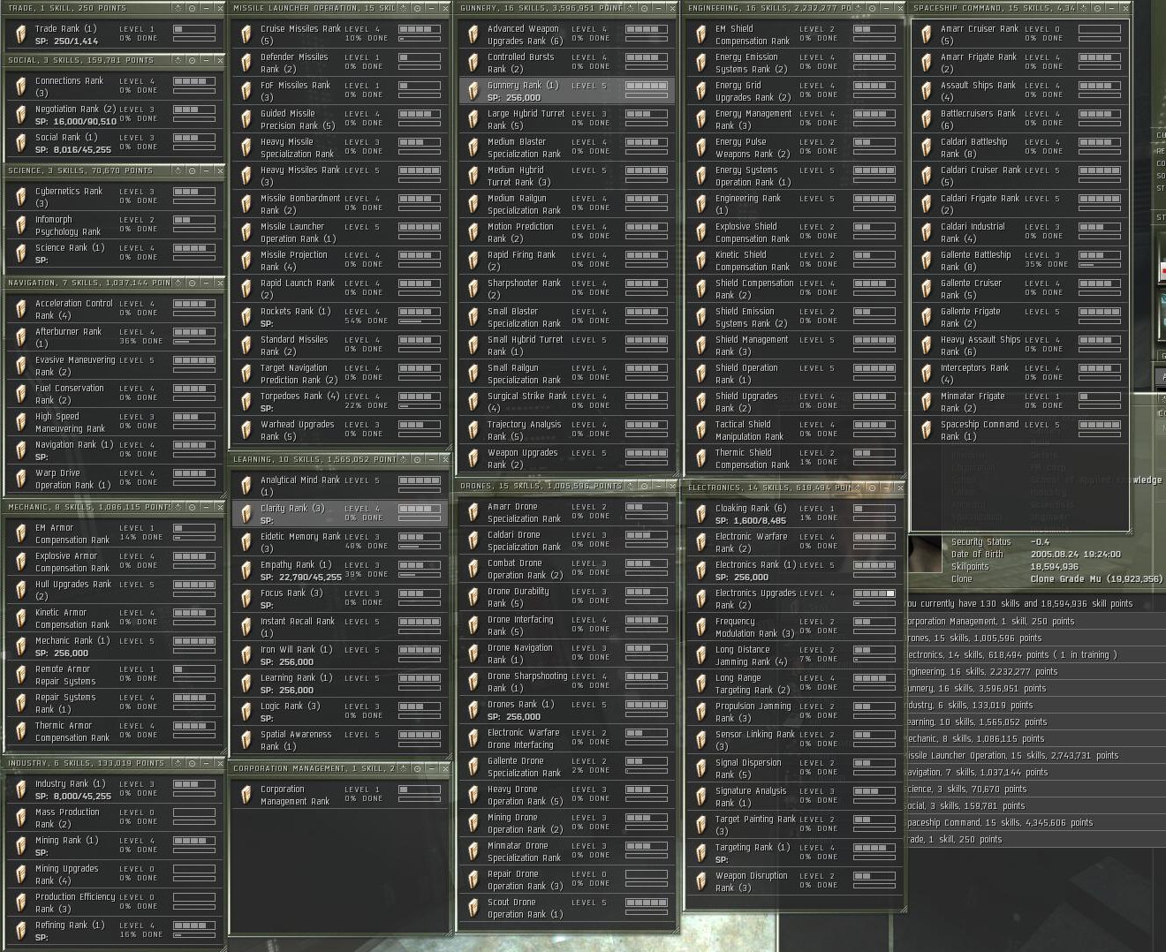
Task: Click the Rockets 54% done progress bar
Action: click(420, 321)
